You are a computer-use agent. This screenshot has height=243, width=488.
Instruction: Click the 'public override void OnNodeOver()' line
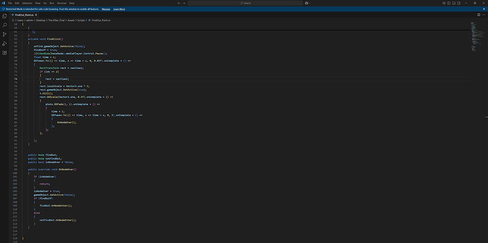(52, 169)
